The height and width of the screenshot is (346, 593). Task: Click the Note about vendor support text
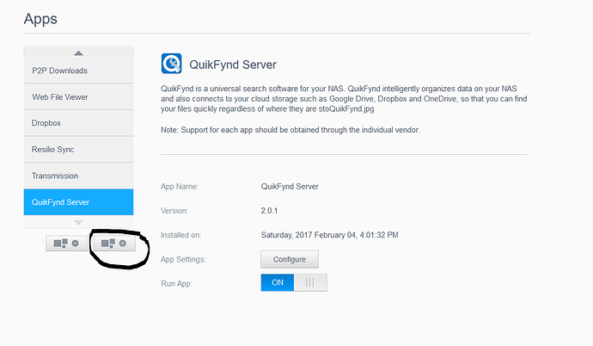(x=290, y=130)
